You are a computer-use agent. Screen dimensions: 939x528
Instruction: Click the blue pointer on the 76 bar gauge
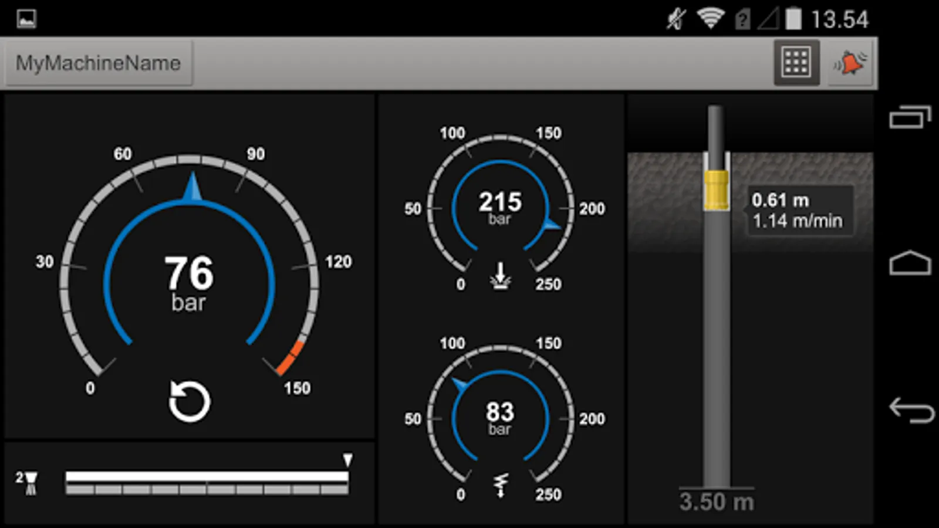tap(192, 187)
